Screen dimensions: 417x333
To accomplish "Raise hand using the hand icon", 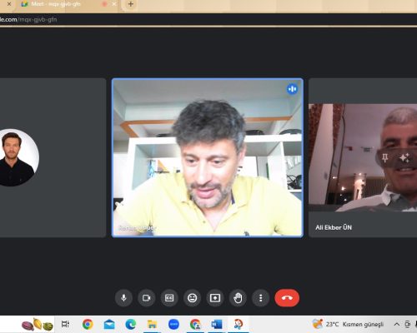I will tap(238, 298).
